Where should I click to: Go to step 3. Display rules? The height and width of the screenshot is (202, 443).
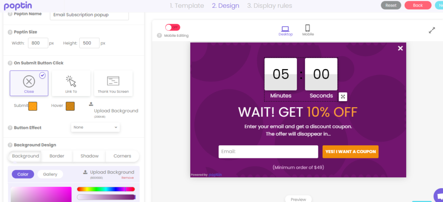click(x=270, y=6)
